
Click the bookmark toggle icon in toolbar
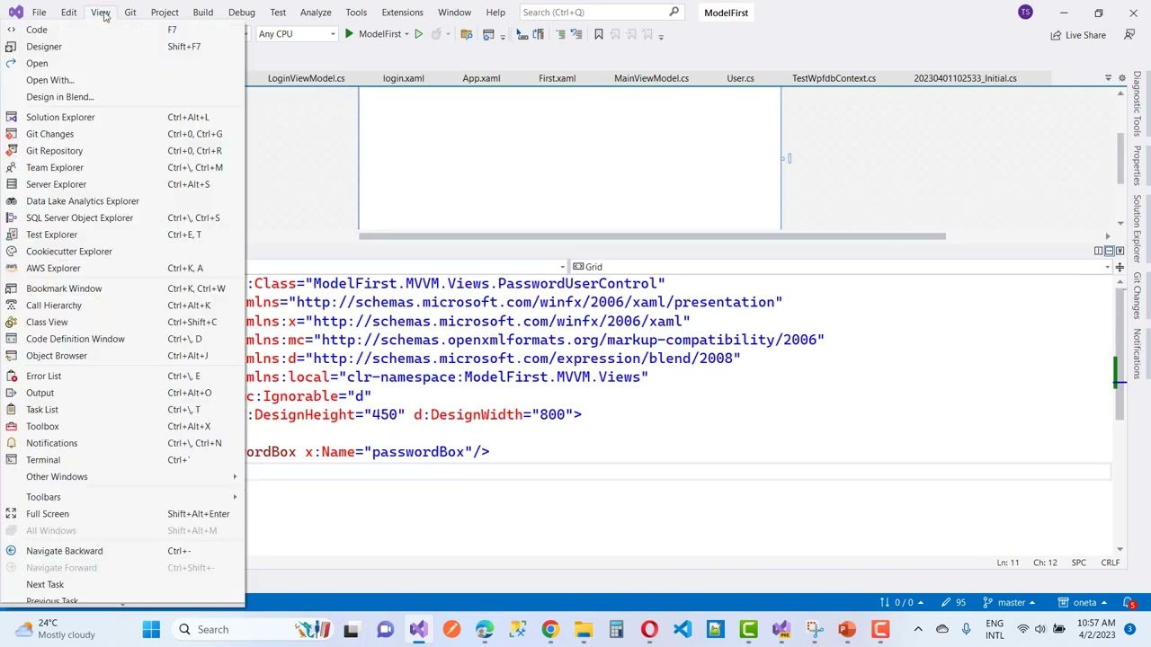tap(598, 34)
